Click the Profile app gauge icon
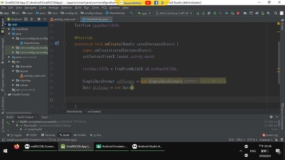The width and height of the screenshot is (285, 160). (x=227, y=13)
